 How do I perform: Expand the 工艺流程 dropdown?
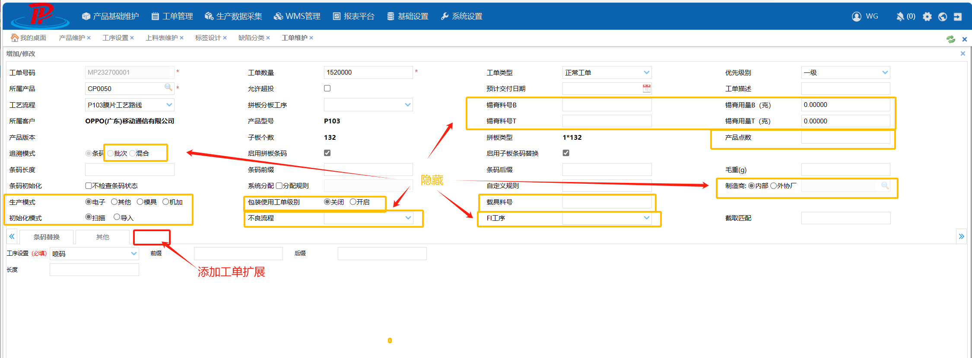169,105
